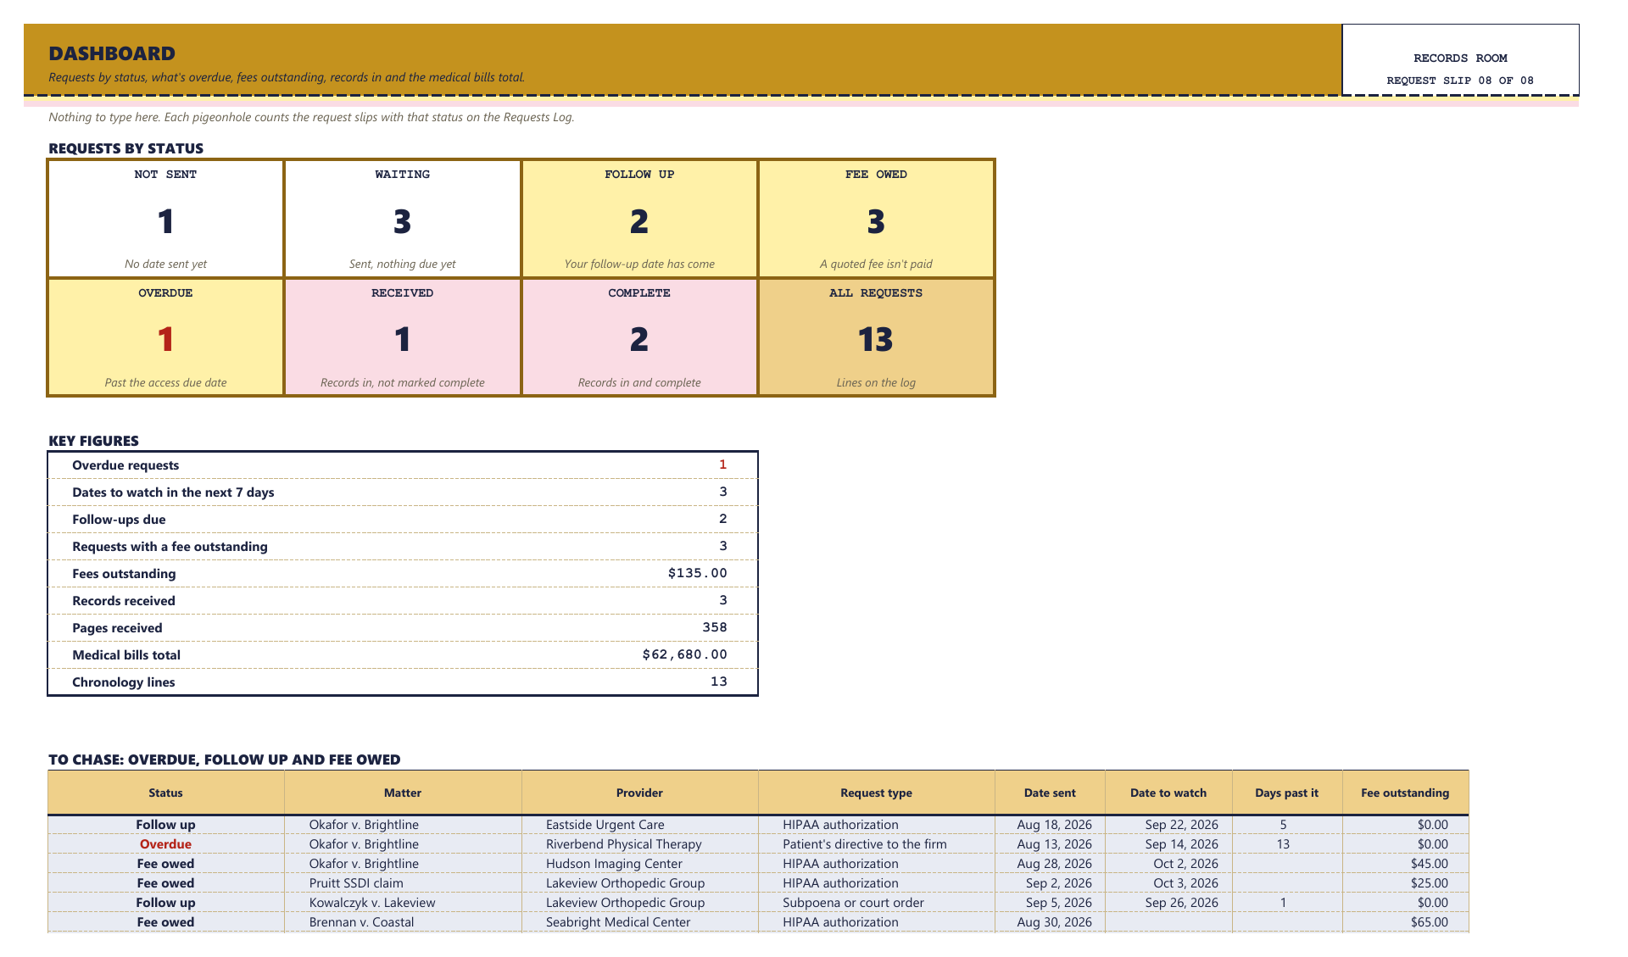Click the Pages received value 358
Image resolution: width=1628 pixels, height=957 pixels.
click(715, 627)
